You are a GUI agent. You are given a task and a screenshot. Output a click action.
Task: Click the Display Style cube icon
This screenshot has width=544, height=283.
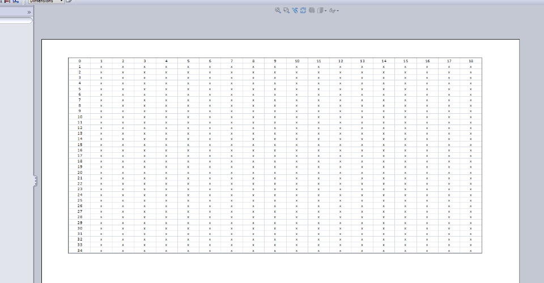pos(320,10)
